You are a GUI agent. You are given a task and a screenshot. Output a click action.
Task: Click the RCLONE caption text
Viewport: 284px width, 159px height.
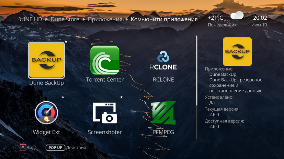pyautogui.click(x=163, y=80)
